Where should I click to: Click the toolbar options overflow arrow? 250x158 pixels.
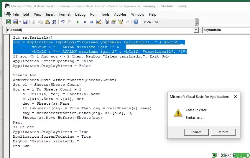(x=197, y=22)
